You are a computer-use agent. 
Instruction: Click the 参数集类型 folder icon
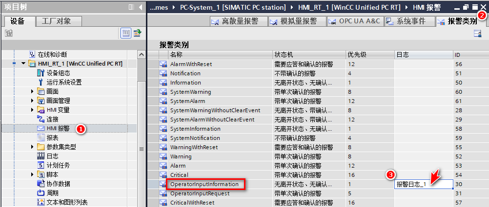coord(41,147)
